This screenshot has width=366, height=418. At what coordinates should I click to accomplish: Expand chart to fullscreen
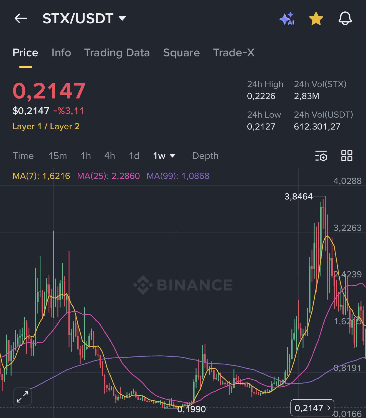point(22,397)
